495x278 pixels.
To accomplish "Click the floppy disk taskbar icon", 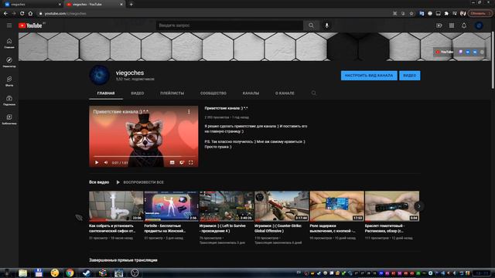I will [39, 273].
